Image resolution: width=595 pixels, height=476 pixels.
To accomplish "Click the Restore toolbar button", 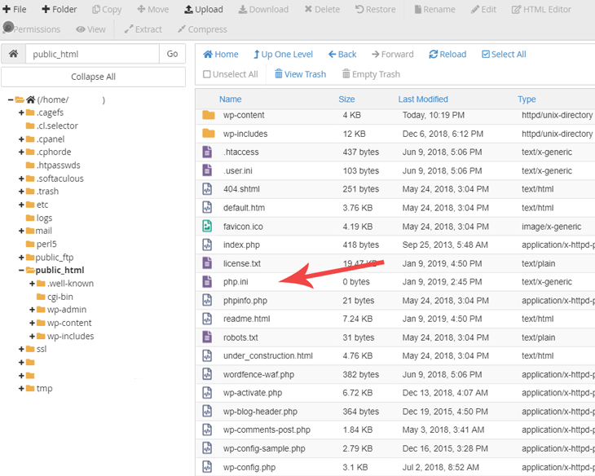I will coord(375,10).
